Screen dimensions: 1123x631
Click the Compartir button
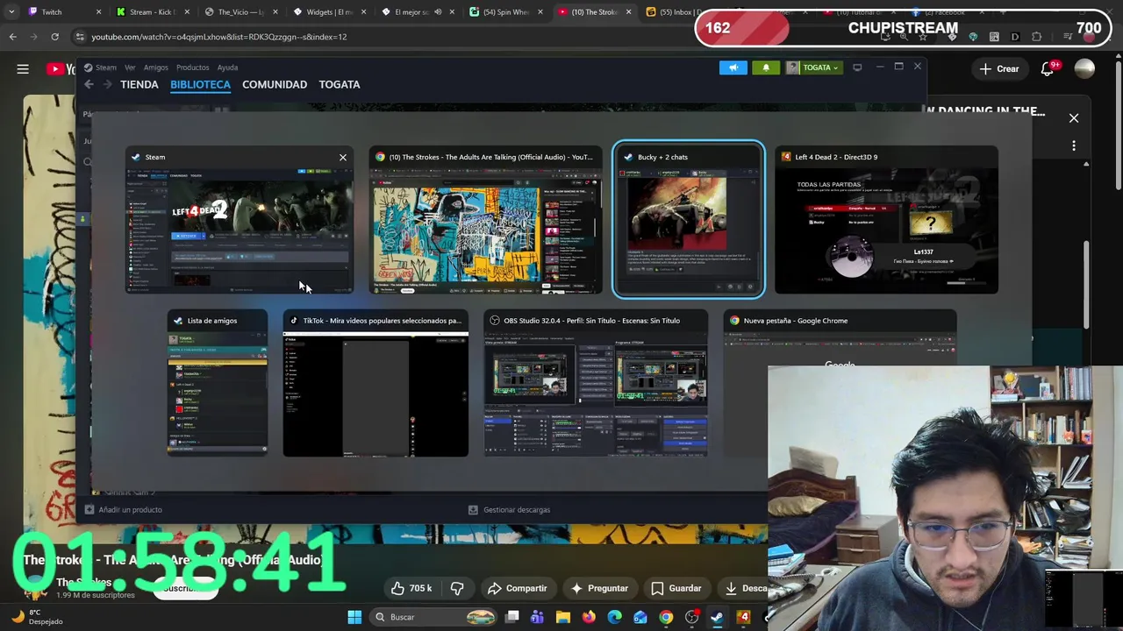518,588
